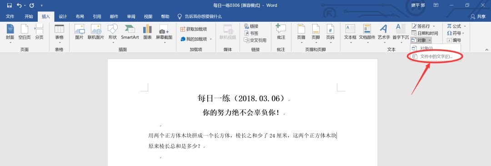Click the Redo/Repeat icon
491x166 pixels.
[31, 5]
